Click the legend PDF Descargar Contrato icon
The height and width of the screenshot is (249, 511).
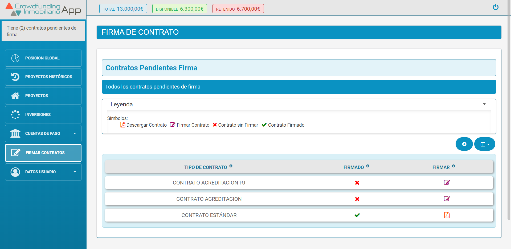pyautogui.click(x=123, y=125)
